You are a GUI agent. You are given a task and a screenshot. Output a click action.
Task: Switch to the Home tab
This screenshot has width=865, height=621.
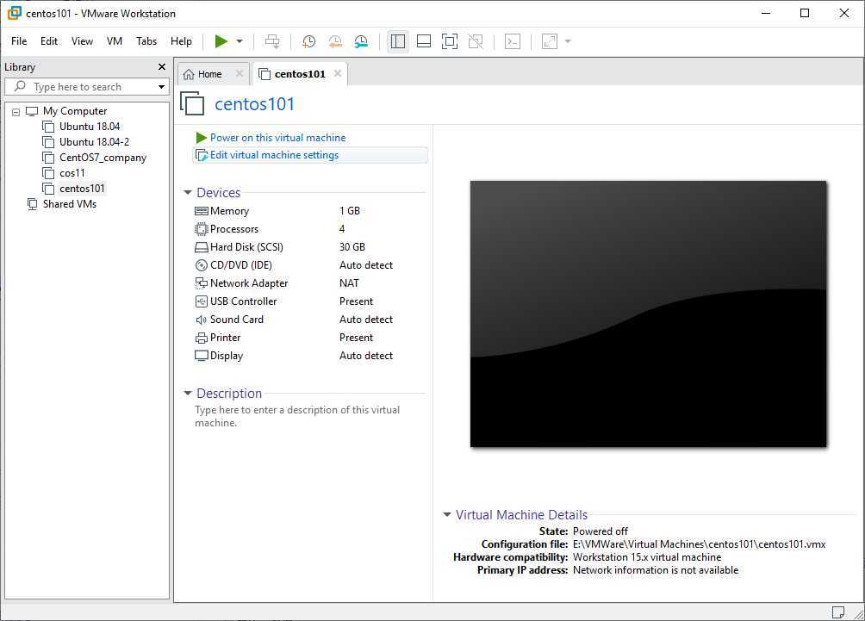coord(209,74)
